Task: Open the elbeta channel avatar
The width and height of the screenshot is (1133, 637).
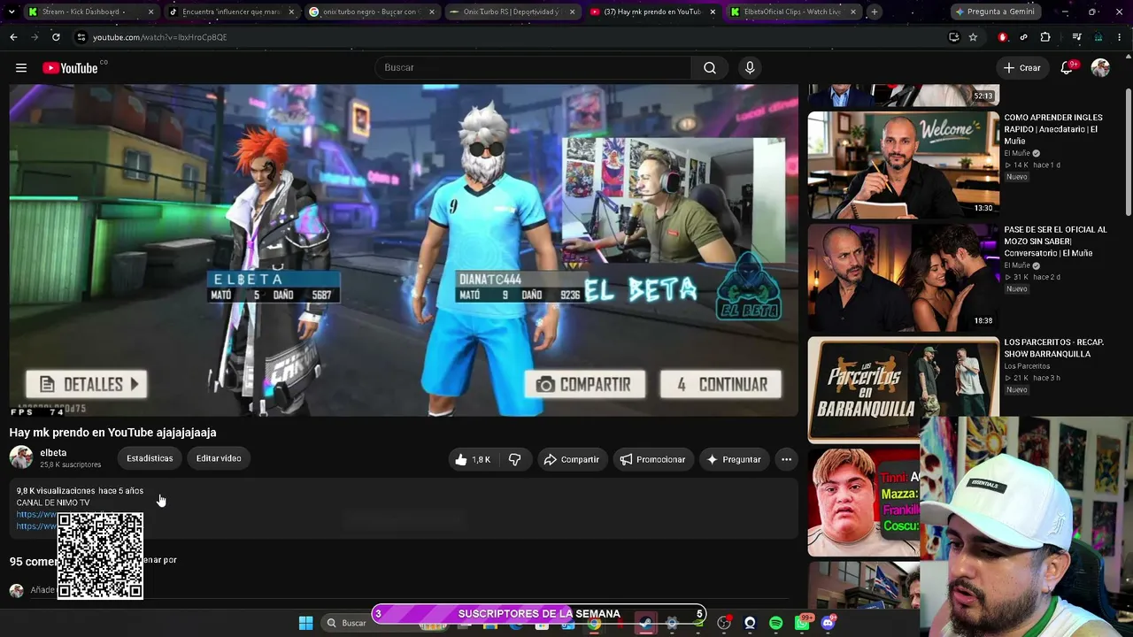Action: click(x=21, y=457)
